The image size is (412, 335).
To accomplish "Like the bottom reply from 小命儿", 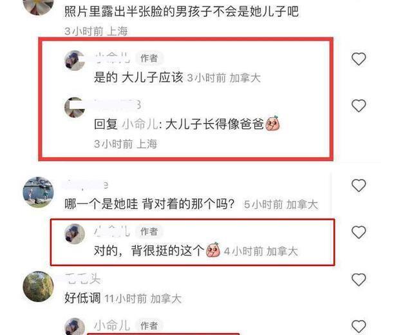I will pos(359,327).
